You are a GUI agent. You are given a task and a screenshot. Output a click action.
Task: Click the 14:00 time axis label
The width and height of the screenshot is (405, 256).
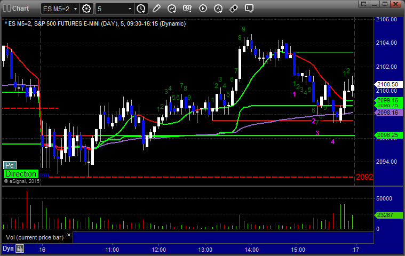tap(251, 250)
